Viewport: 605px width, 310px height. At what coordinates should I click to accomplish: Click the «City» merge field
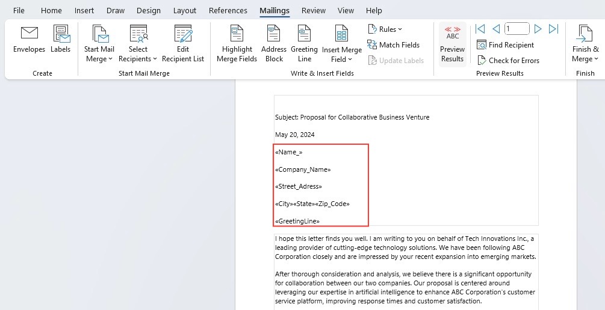[284, 204]
